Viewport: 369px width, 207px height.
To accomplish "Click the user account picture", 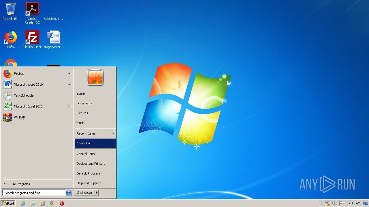I will pos(95,78).
